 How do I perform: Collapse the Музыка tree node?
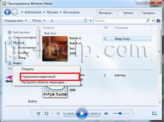pyautogui.click(x=5, y=43)
